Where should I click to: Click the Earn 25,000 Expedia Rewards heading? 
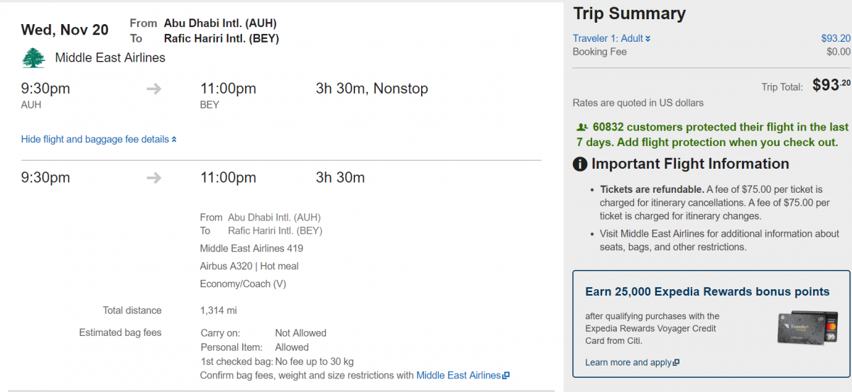point(707,291)
